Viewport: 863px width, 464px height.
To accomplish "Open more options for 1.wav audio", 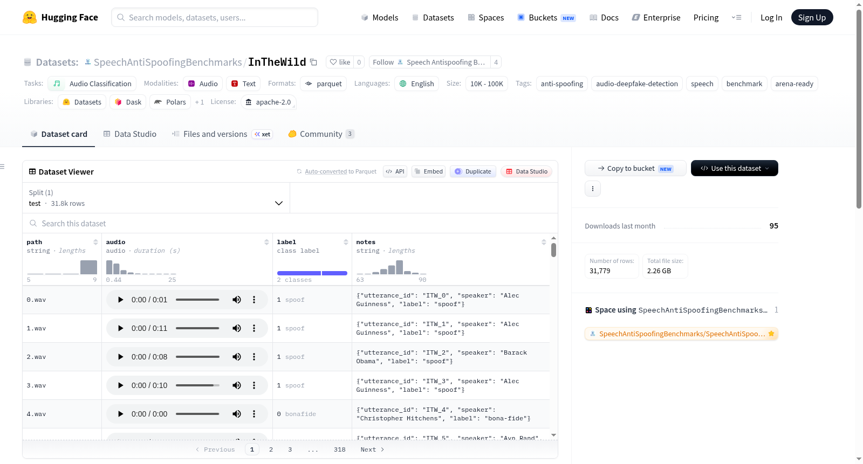I will click(254, 328).
